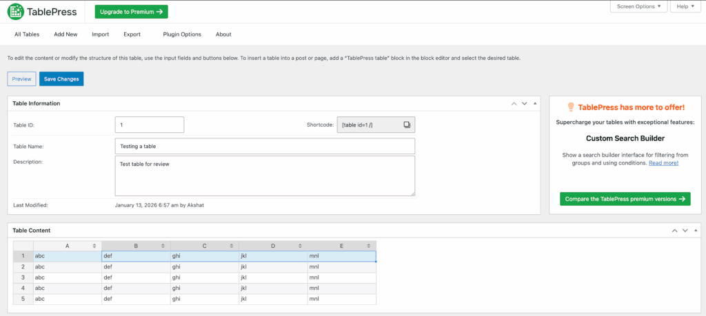706x316 pixels.
Task: Open the About tab
Action: [x=223, y=34]
